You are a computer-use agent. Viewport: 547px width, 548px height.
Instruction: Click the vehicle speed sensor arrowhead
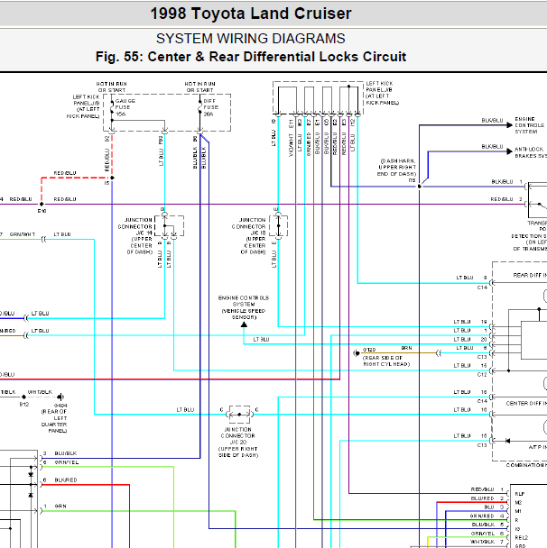click(244, 324)
